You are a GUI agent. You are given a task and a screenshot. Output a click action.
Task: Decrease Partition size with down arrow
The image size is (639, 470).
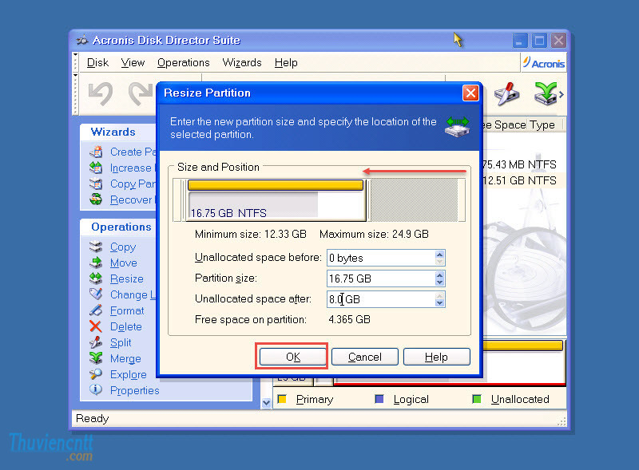(439, 282)
